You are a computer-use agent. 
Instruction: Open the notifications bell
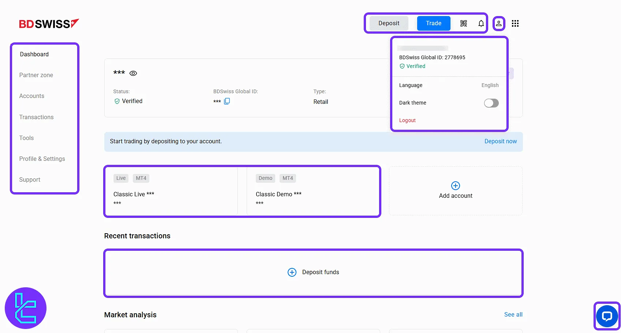click(481, 23)
